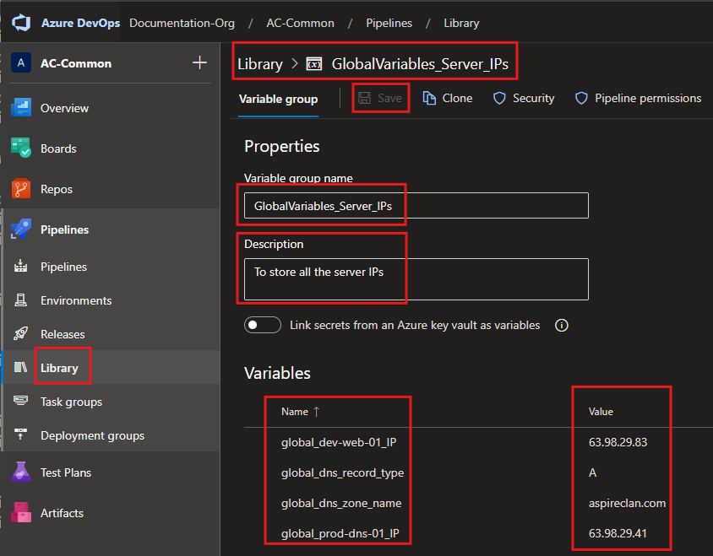Click the Save button label
Screen dimensions: 713x556
point(389,98)
